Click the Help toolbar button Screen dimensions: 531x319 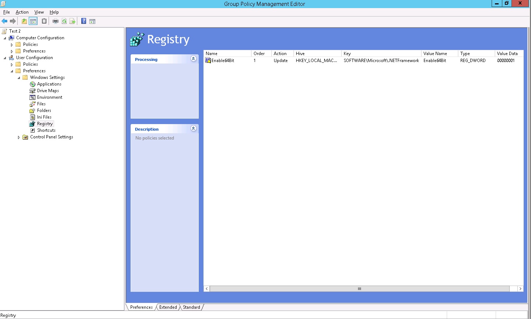coord(83,21)
